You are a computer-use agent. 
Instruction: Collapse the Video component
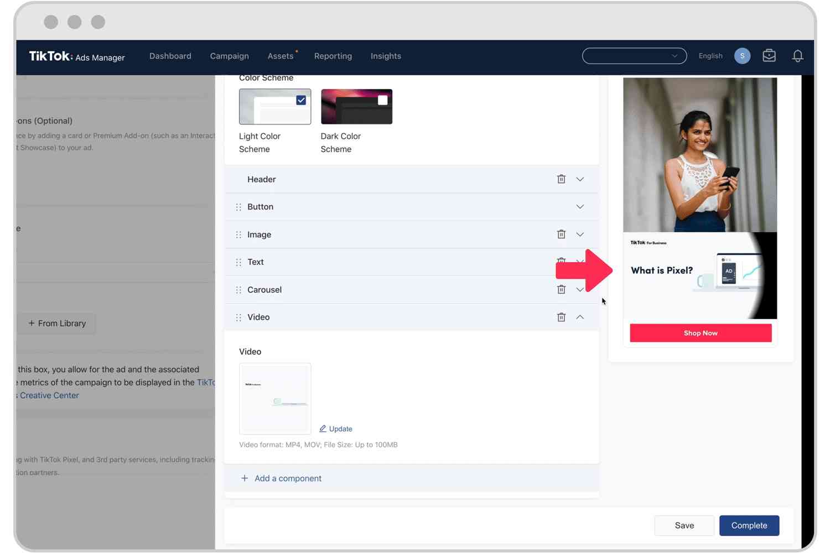580,317
